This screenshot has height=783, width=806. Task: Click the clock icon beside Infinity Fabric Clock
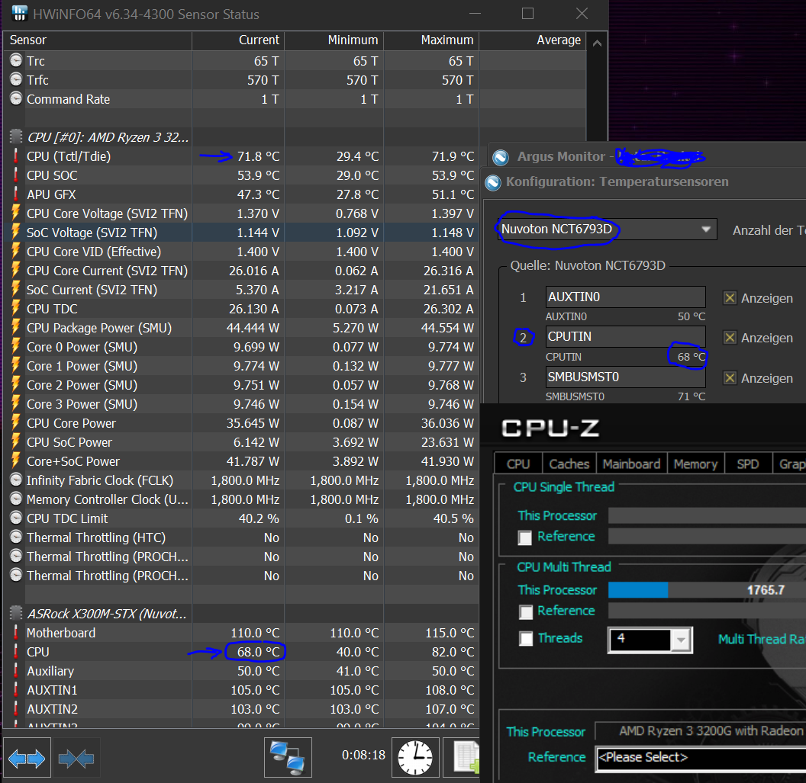[x=16, y=480]
